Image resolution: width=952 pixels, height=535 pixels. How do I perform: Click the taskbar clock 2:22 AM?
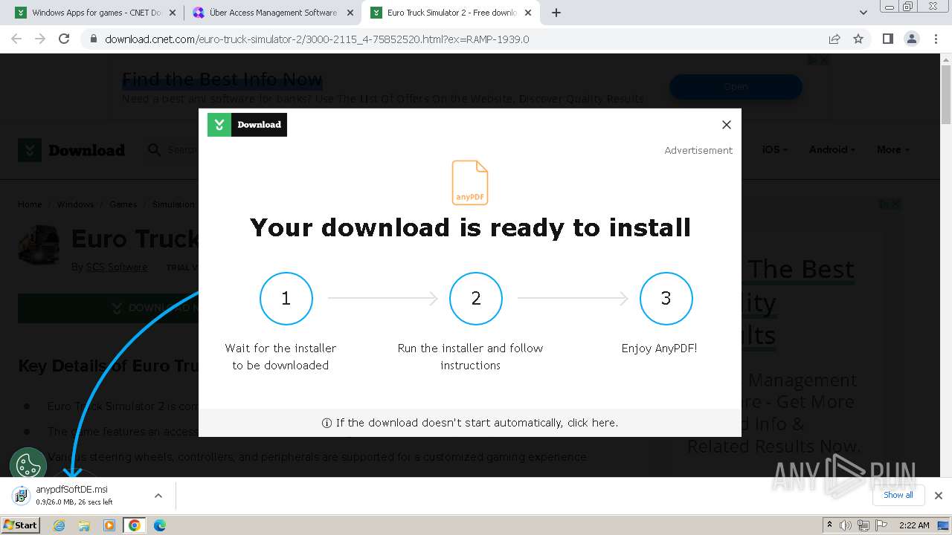914,525
